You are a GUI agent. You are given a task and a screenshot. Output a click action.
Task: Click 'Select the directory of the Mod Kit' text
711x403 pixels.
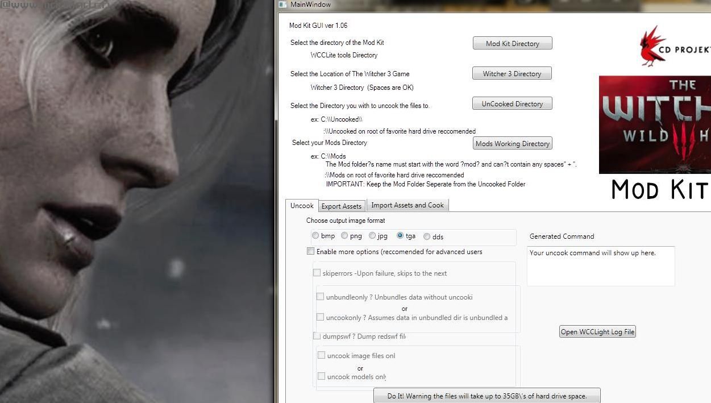pos(337,43)
